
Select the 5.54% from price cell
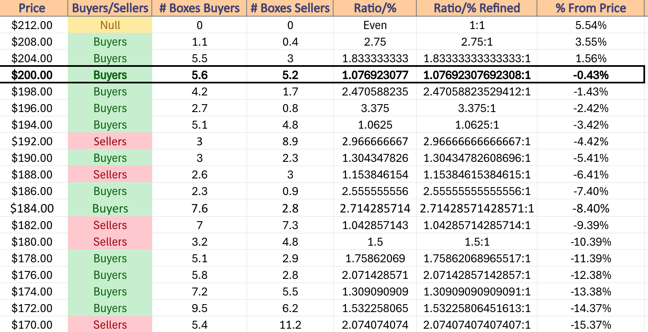[591, 25]
